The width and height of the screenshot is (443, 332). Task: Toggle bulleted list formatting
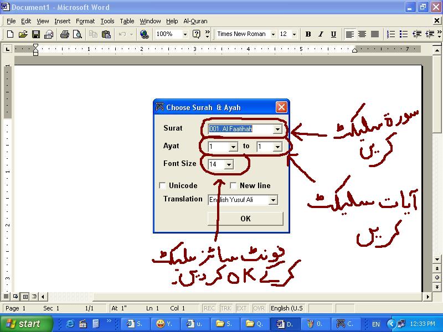click(405, 34)
